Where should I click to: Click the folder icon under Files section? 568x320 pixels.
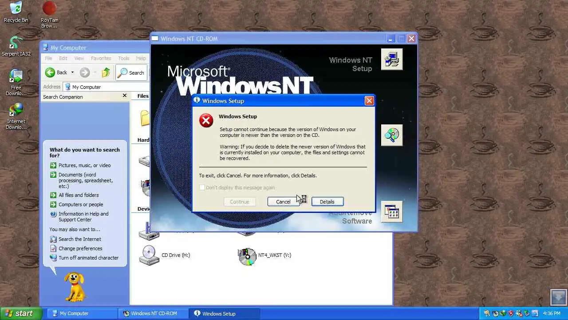(x=145, y=118)
